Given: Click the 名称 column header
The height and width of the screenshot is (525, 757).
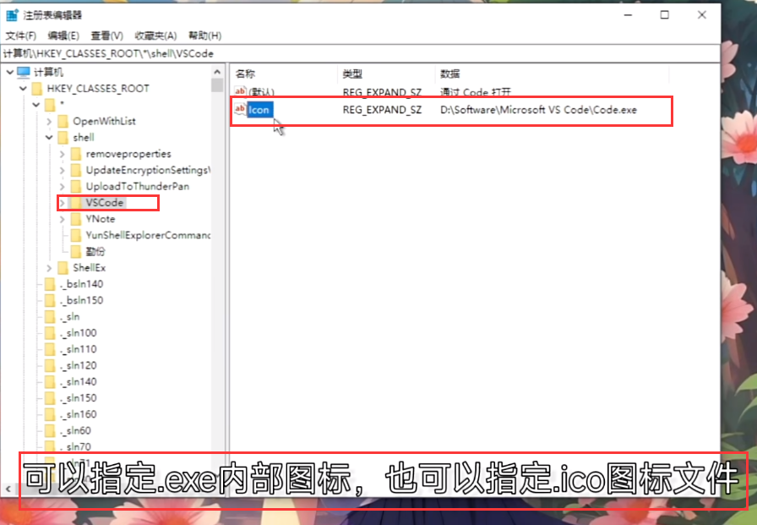Looking at the screenshot, I should (245, 74).
